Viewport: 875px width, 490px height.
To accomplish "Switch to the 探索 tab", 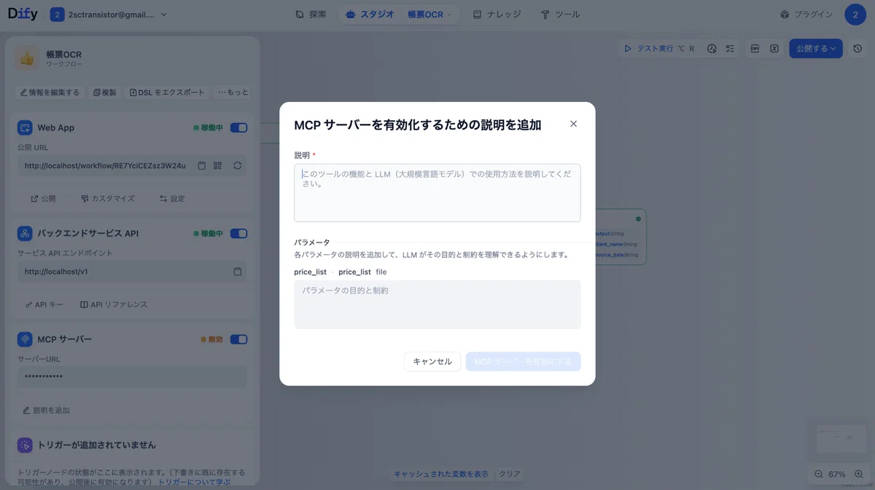I will (311, 15).
